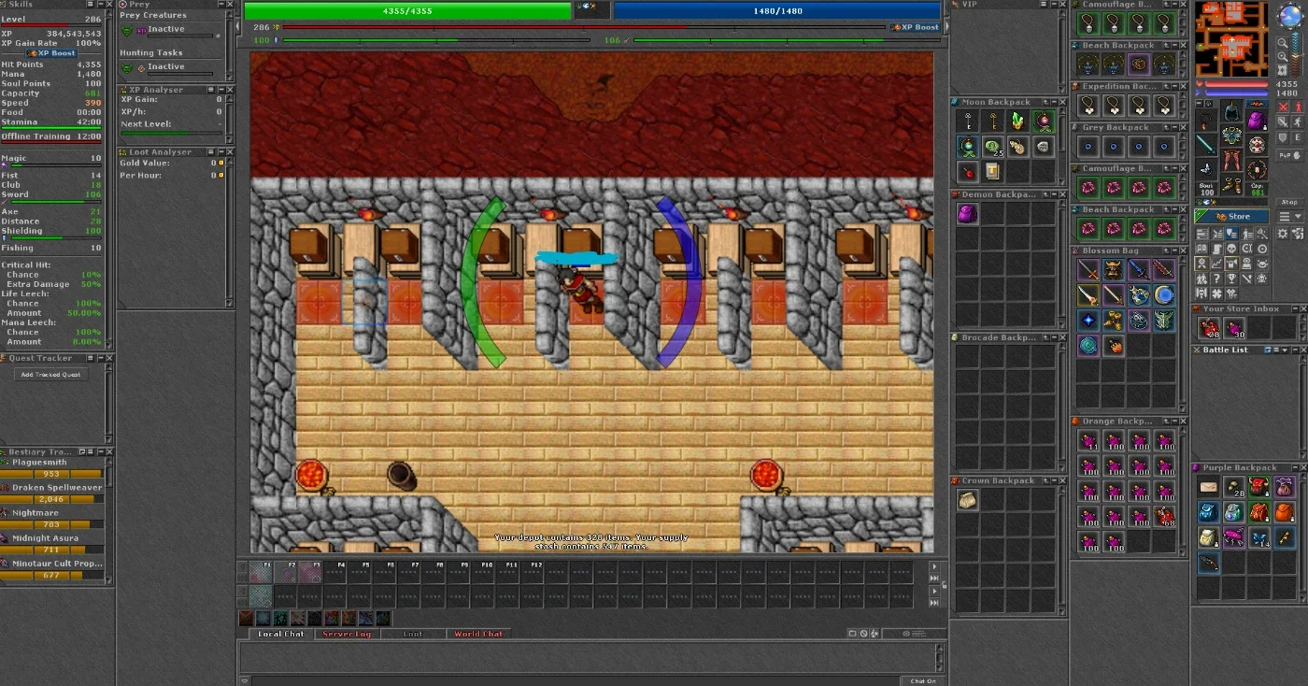Activate the F1 hotkey slot
1308x686 pixels.
(261, 572)
